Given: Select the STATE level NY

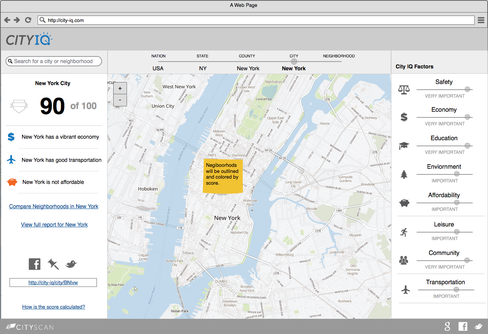Looking at the screenshot, I should 203,68.
